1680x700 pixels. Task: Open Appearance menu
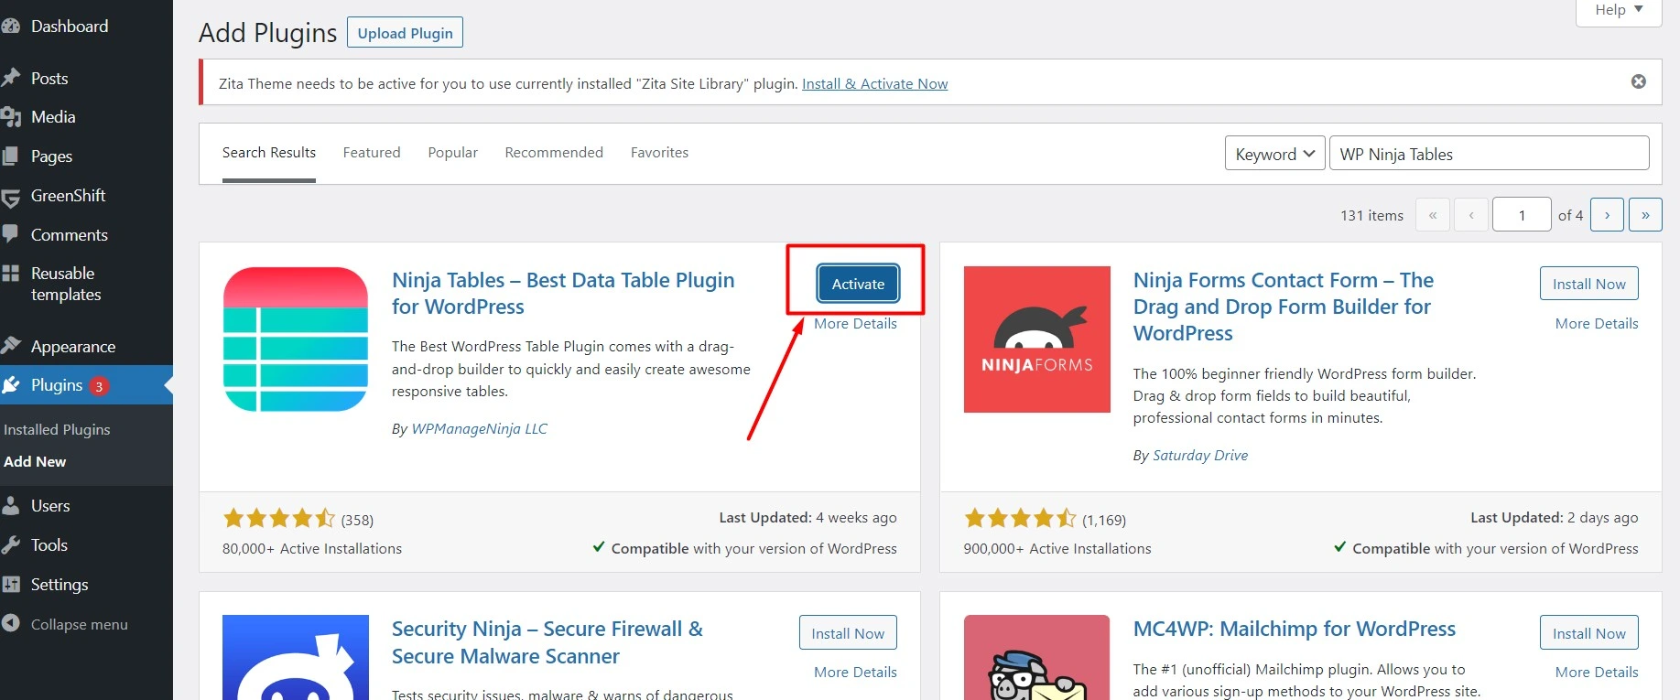[x=73, y=347]
